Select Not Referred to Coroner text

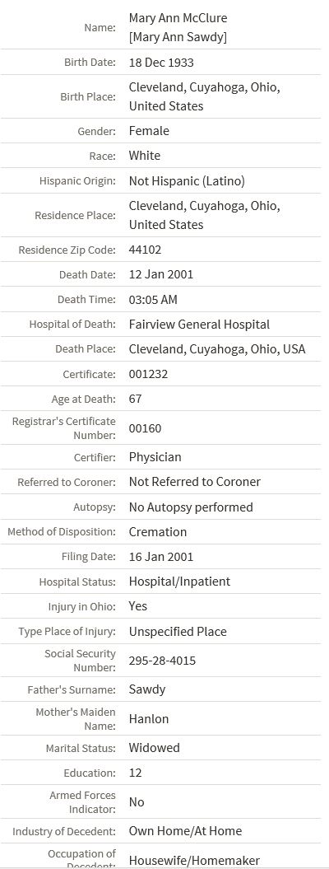click(195, 482)
